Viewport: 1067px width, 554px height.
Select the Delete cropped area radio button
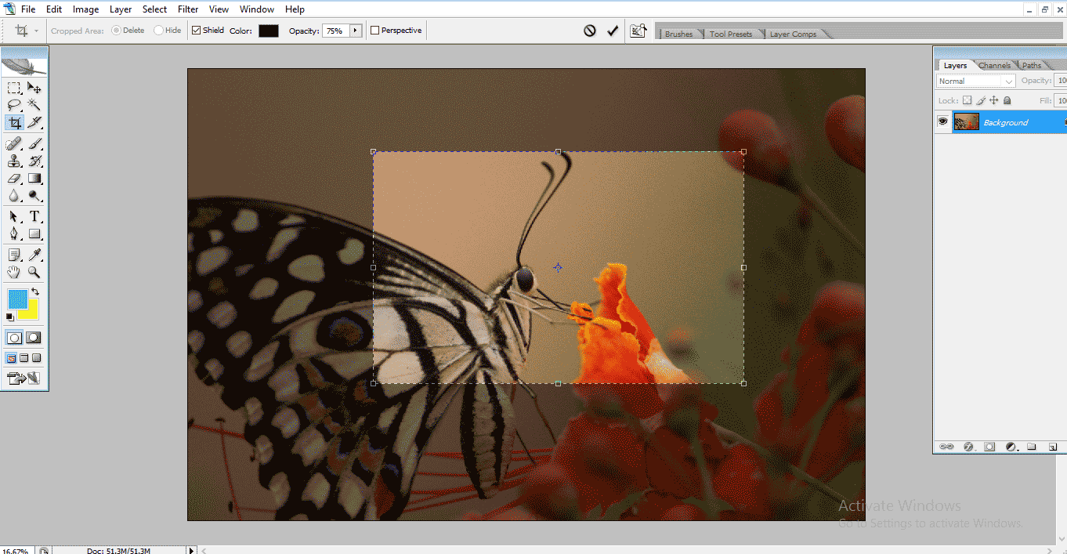tap(117, 31)
